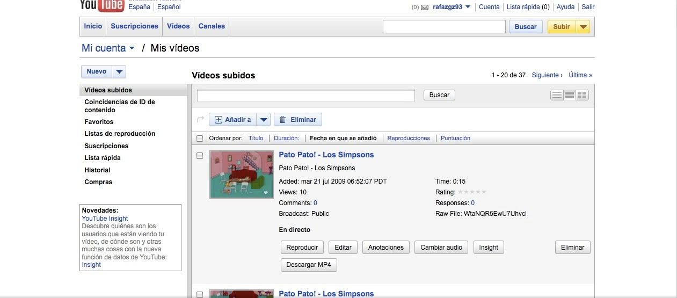Switch to compact list view icon
This screenshot has width=677, height=298.
coord(557,95)
